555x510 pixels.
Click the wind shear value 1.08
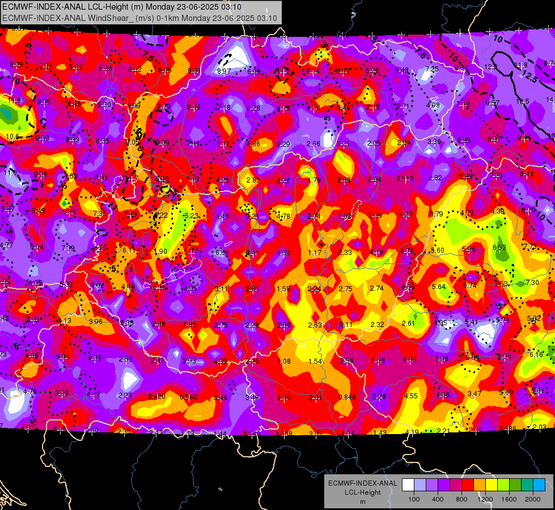click(284, 362)
